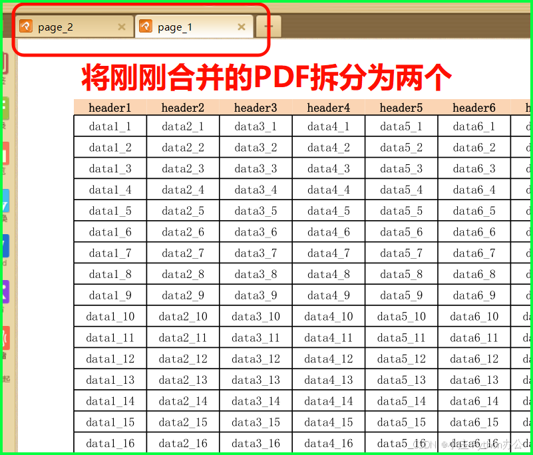Close the page_1 tab
This screenshot has width=533, height=455.
242,27
